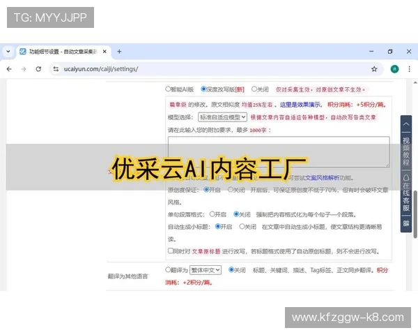The height and width of the screenshot is (335, 418).
Task: Click the scrollbar up arrow
Action: coord(415,82)
